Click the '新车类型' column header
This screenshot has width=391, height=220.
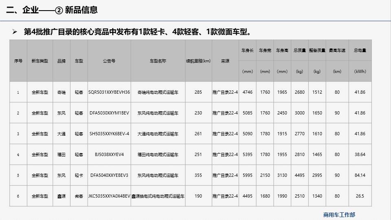40,61
